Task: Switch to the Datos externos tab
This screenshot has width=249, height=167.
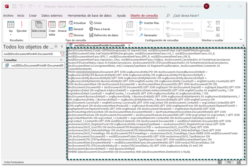Action: pos(52,15)
